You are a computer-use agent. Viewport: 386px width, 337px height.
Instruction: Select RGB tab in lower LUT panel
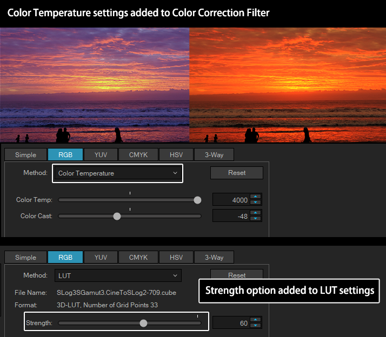click(65, 257)
